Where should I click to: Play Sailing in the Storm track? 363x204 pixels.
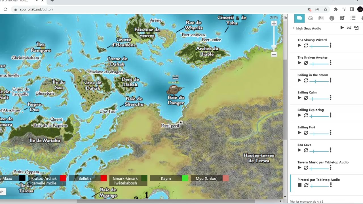299,80
